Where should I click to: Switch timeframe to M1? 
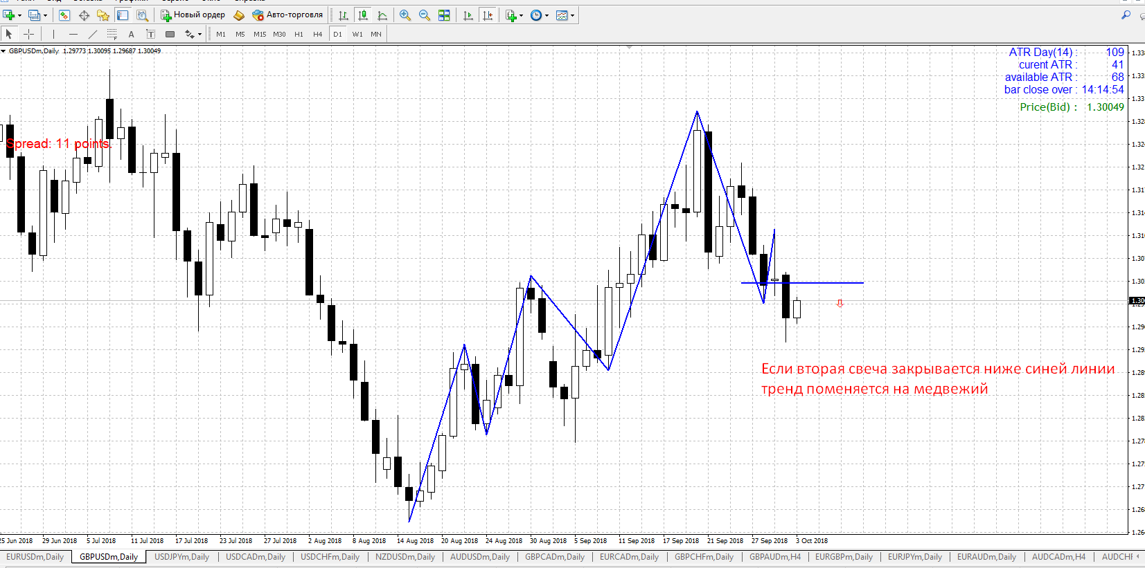(x=221, y=34)
